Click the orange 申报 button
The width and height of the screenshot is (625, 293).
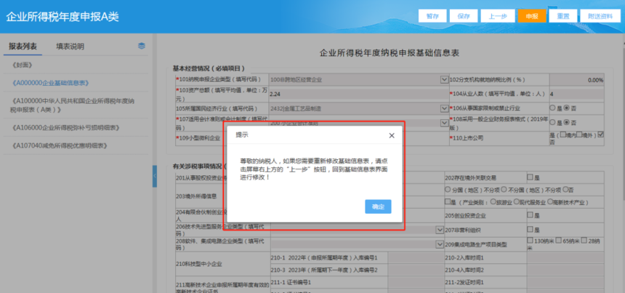click(x=532, y=16)
